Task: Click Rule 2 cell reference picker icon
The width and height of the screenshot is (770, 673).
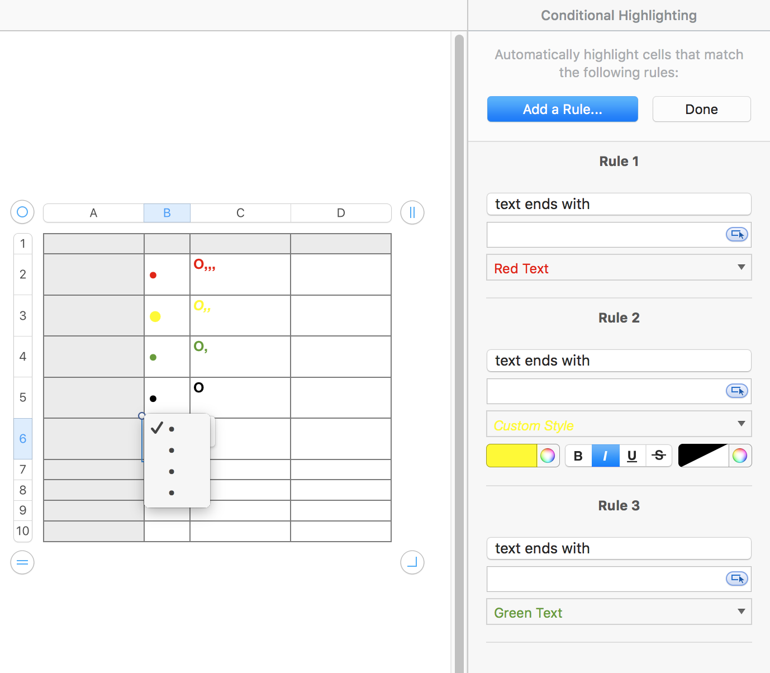Action: [736, 391]
